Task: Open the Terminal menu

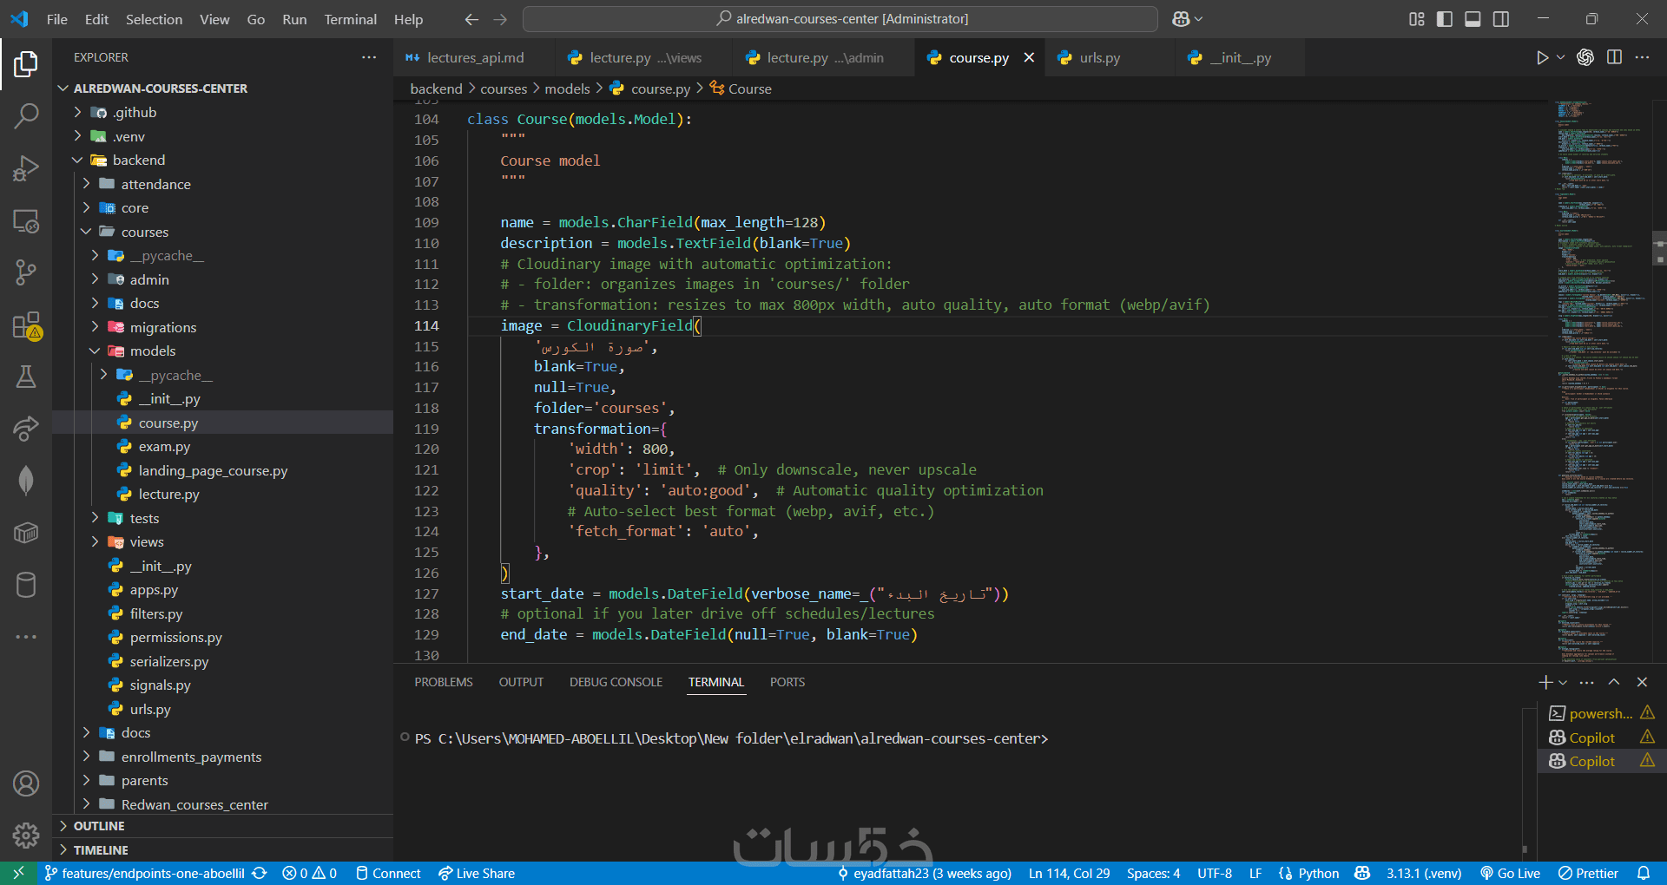Action: pyautogui.click(x=350, y=19)
